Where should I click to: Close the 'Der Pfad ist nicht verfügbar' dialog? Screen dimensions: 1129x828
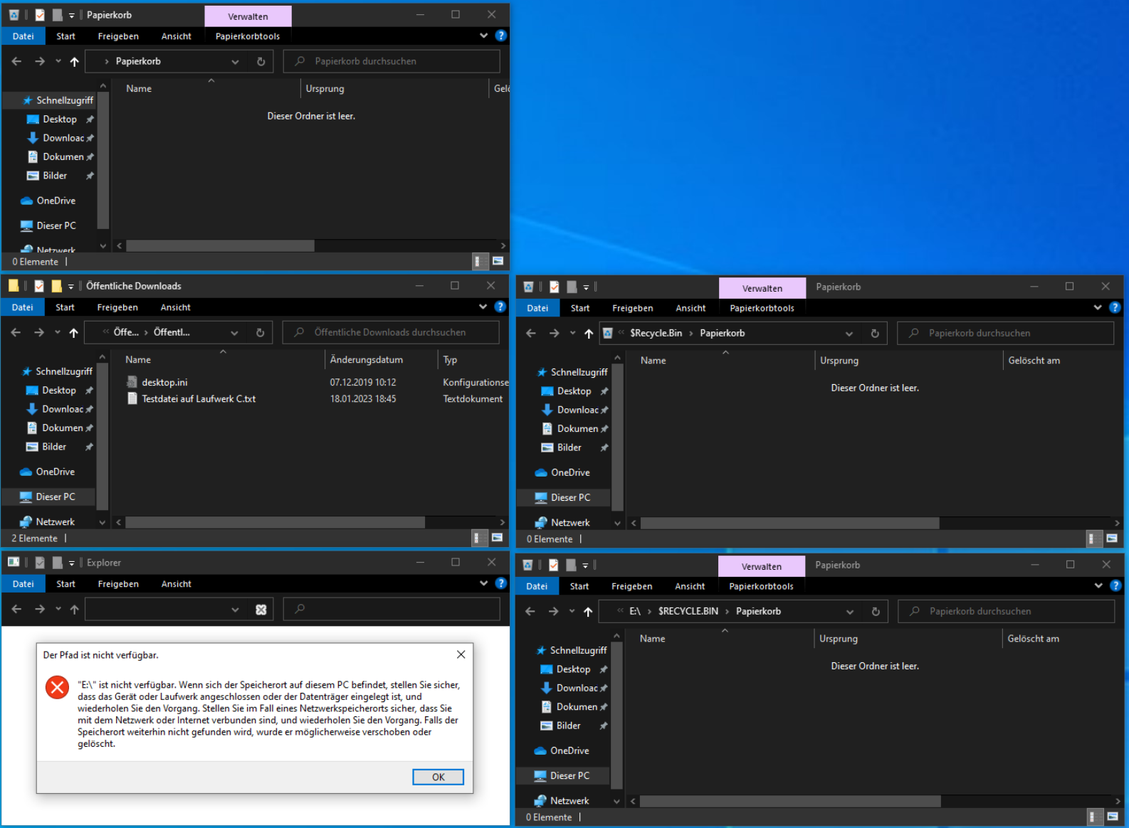(x=461, y=654)
